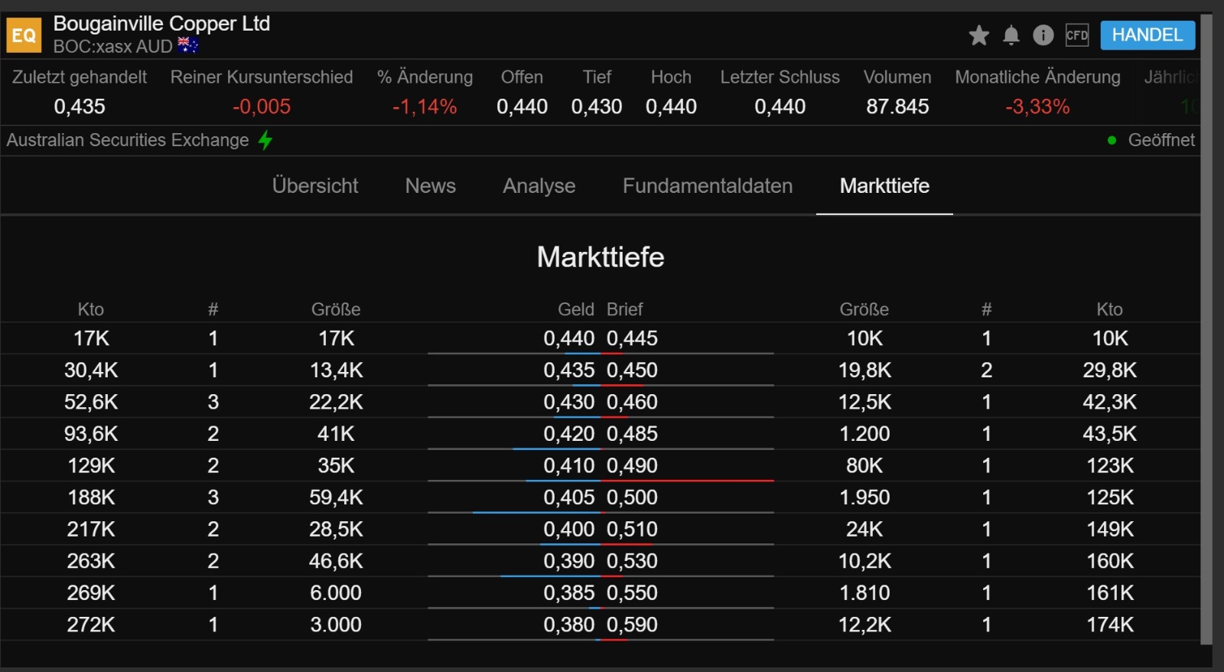The image size is (1224, 672).
Task: Open the News tab
Action: [x=431, y=186]
